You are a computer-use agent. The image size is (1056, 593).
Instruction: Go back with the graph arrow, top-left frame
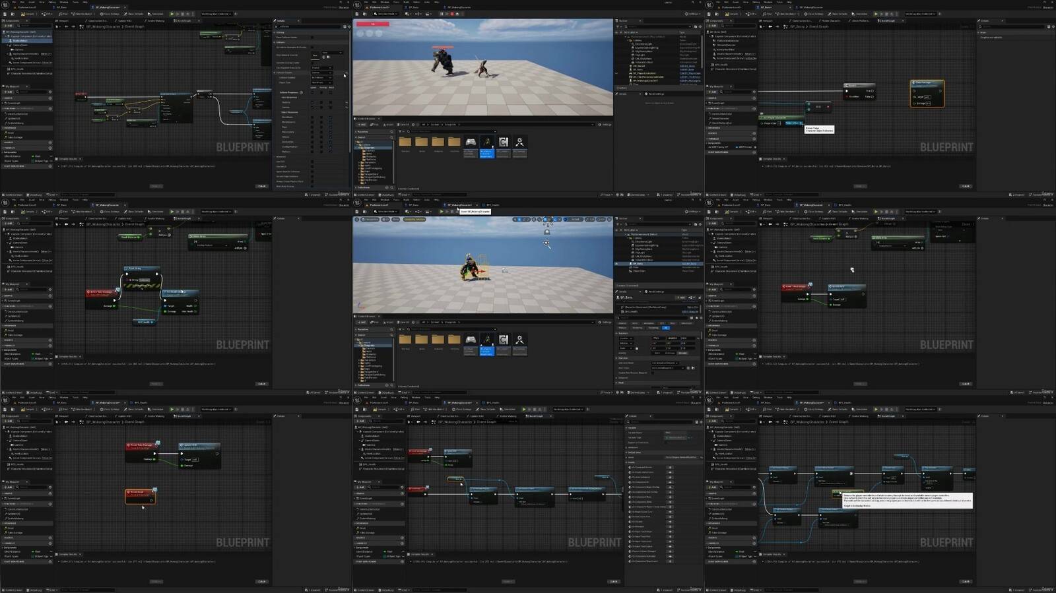(66, 26)
